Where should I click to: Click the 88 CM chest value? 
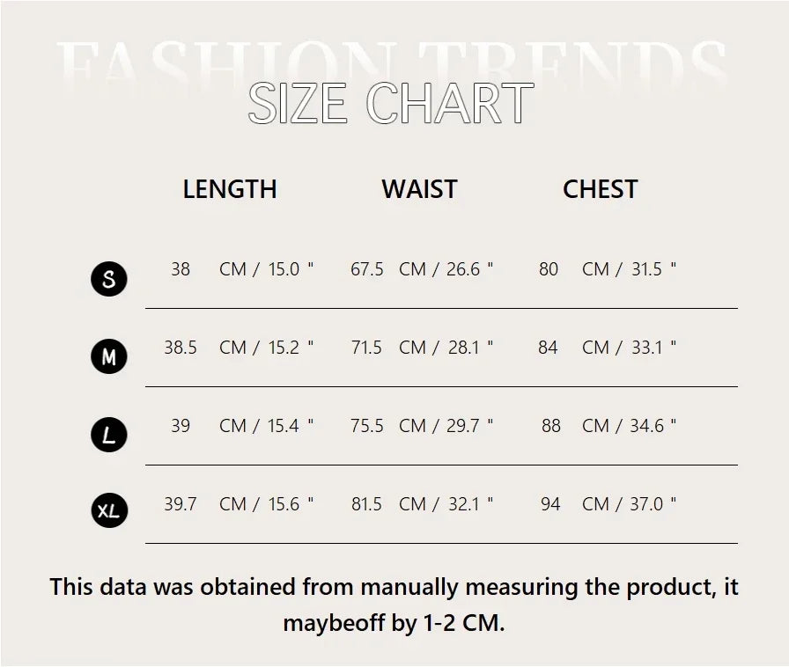(551, 426)
